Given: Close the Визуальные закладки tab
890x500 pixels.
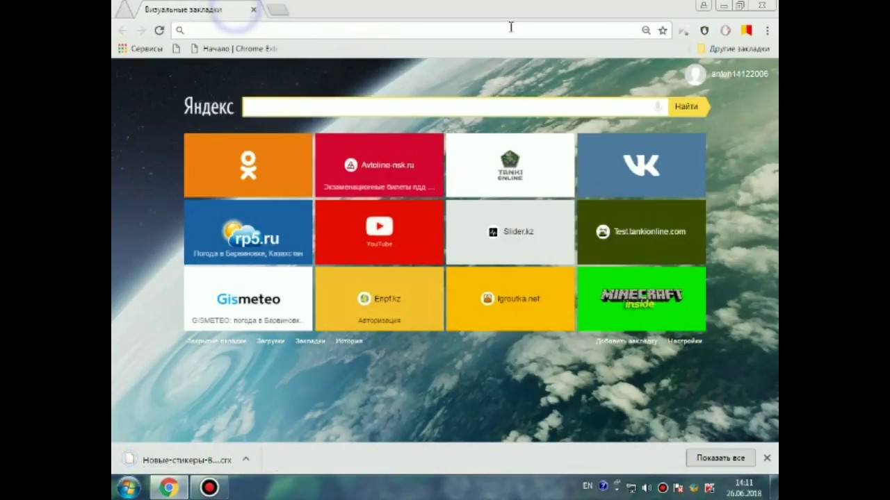Looking at the screenshot, I should click(x=253, y=10).
